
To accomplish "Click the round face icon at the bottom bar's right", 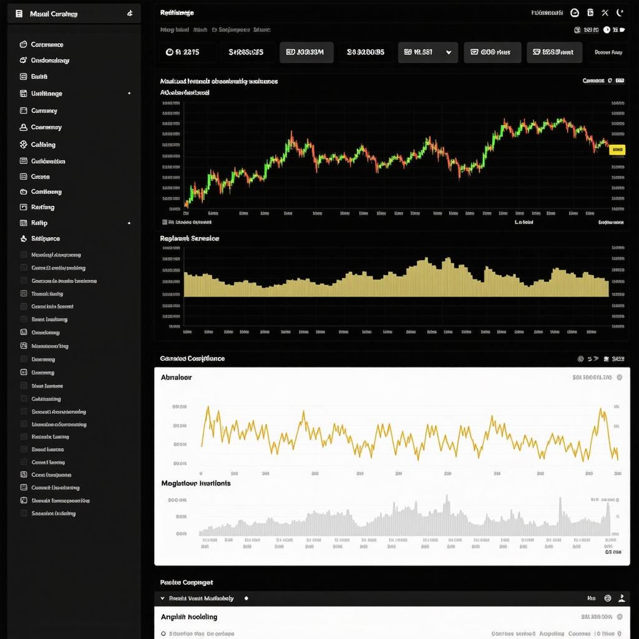I will (608, 598).
